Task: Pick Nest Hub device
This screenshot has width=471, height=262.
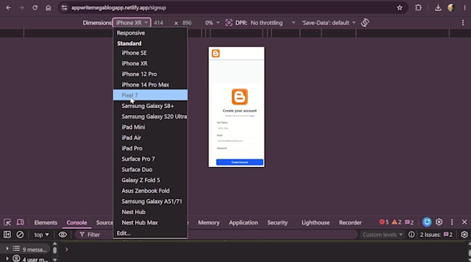Action: coord(150,212)
